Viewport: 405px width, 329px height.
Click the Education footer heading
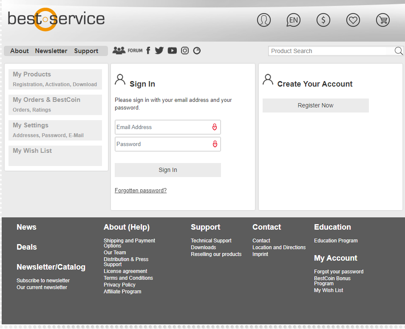point(332,227)
